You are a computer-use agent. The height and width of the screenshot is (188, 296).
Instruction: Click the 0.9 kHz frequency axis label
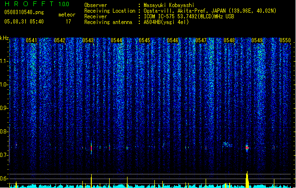(4, 108)
